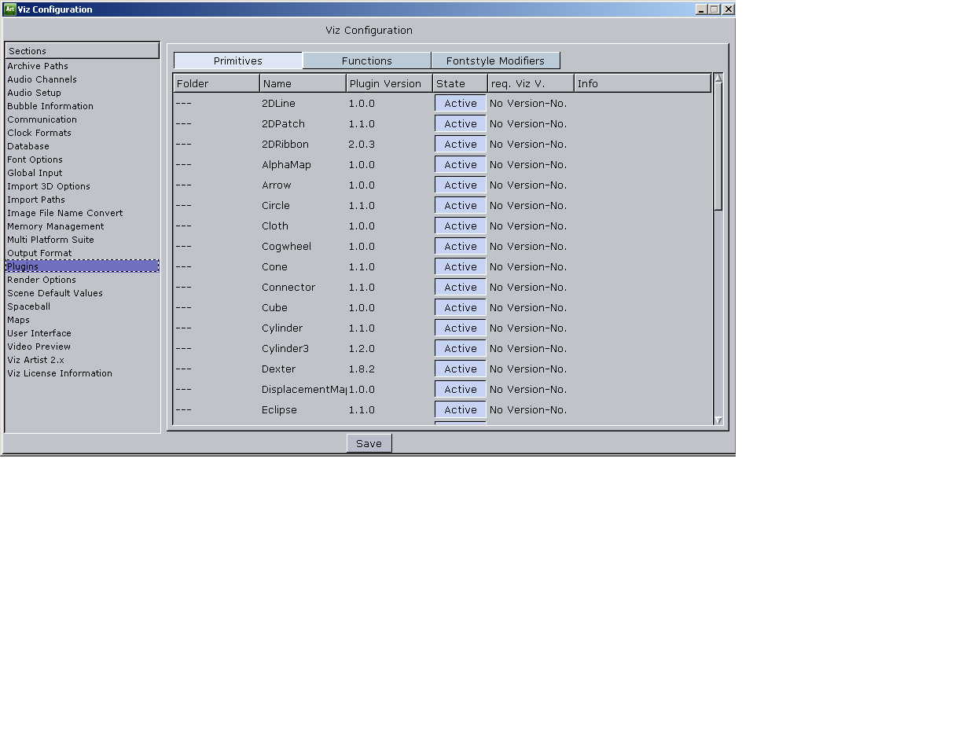Maximize the Viz Configuration window

[x=714, y=9]
